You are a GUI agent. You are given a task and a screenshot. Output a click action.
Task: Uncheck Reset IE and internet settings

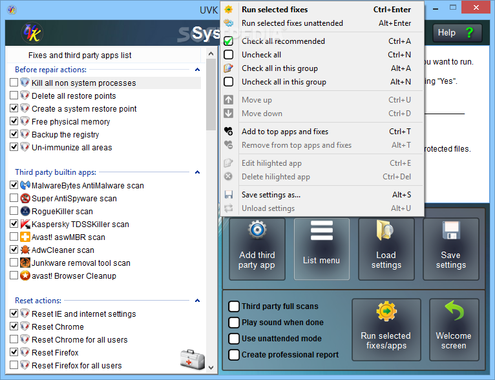tap(14, 314)
